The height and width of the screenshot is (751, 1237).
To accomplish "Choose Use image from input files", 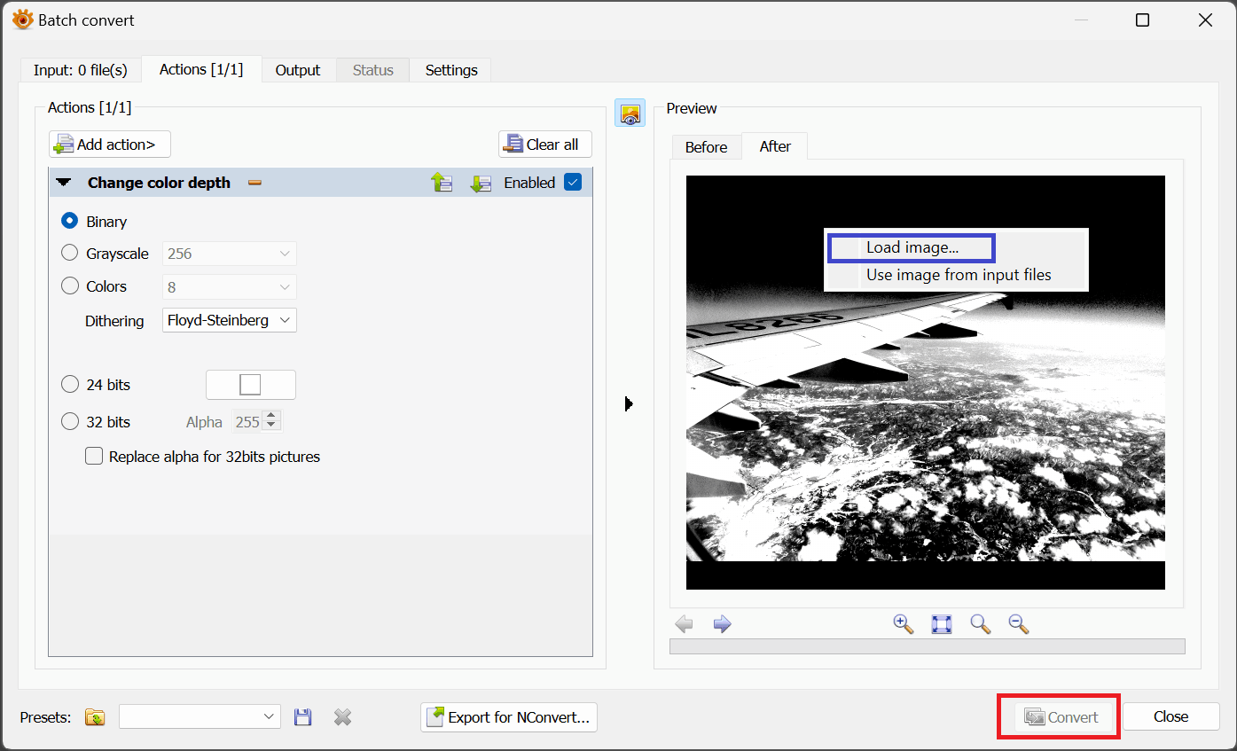I will [958, 275].
